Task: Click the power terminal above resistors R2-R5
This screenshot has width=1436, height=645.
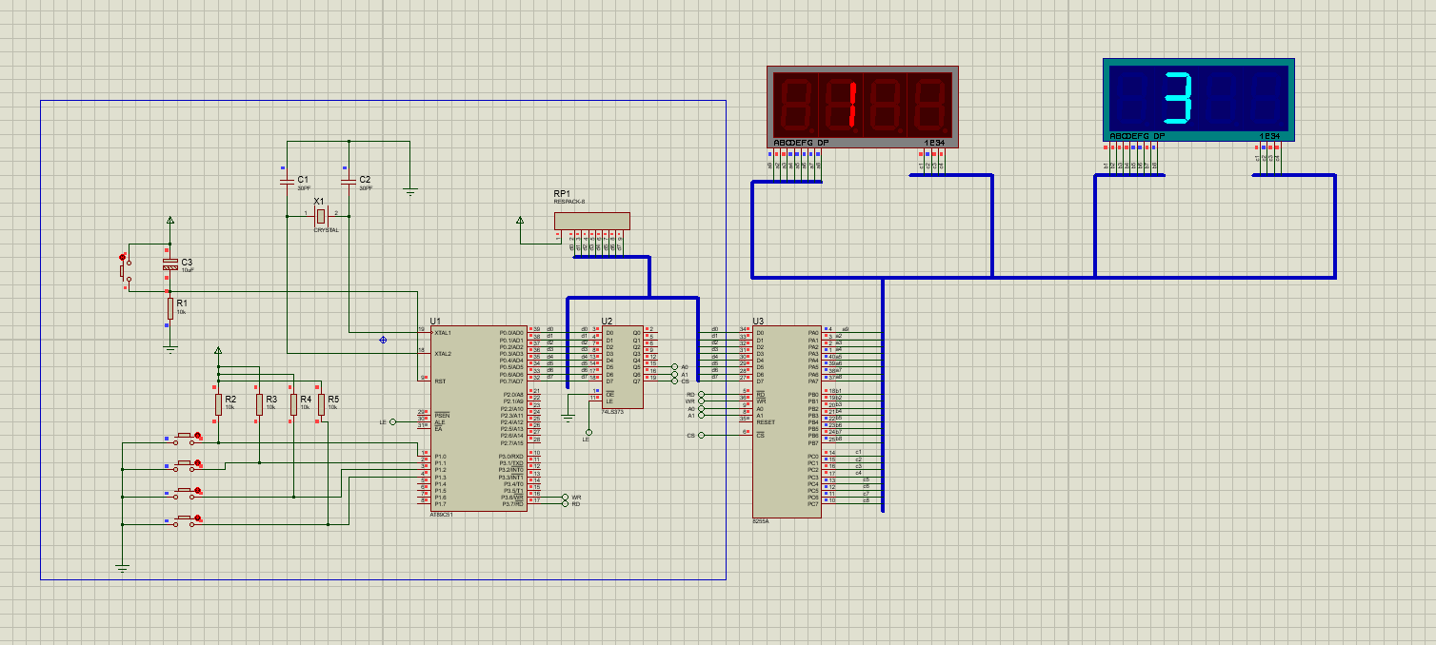Action: 218,351
